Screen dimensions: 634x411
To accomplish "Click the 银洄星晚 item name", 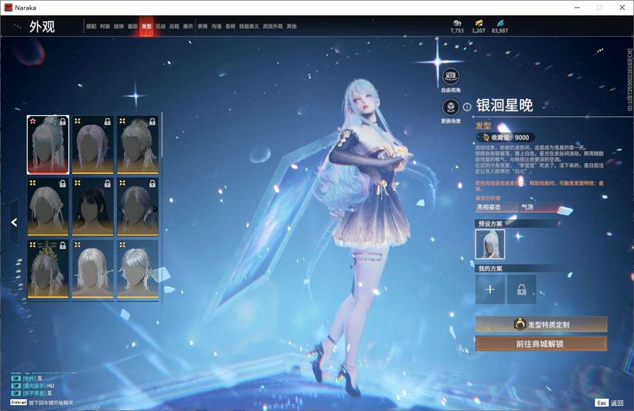I will pos(504,105).
